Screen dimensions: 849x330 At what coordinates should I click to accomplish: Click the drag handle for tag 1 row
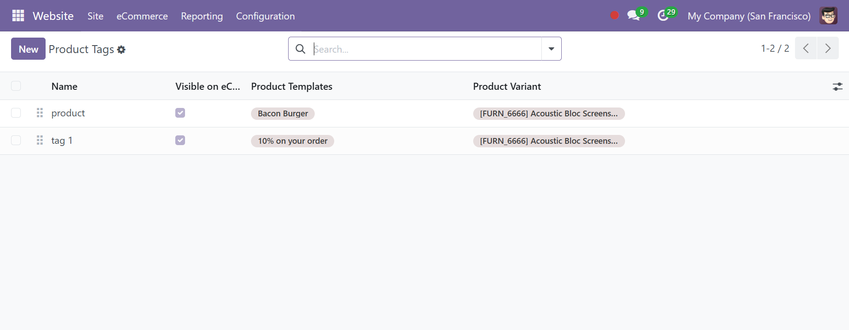pos(40,140)
